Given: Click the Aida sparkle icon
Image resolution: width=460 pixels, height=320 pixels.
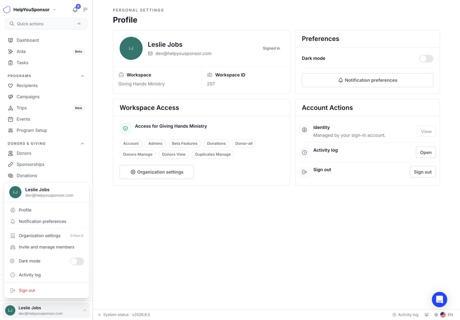Looking at the screenshot, I should pos(11,52).
